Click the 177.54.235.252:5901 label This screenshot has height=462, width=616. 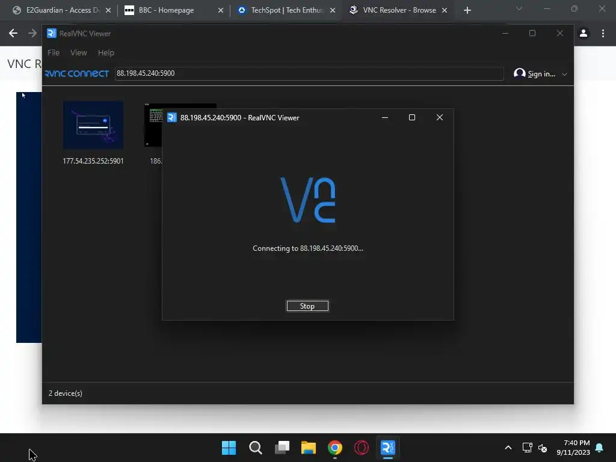[93, 161]
